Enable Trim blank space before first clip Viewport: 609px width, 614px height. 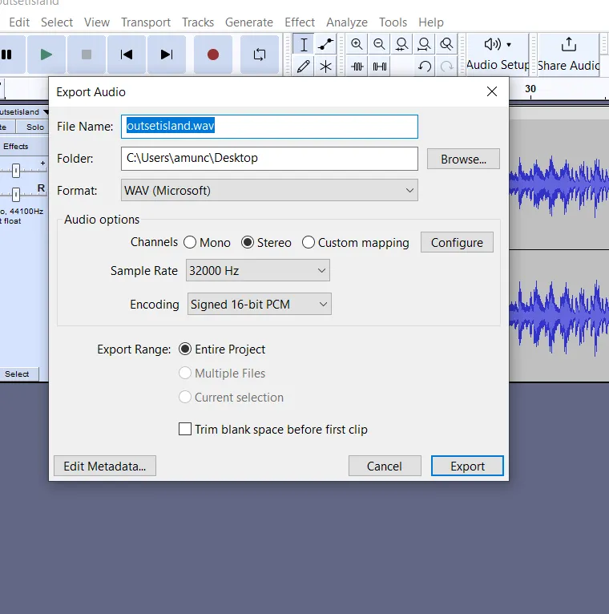click(185, 430)
